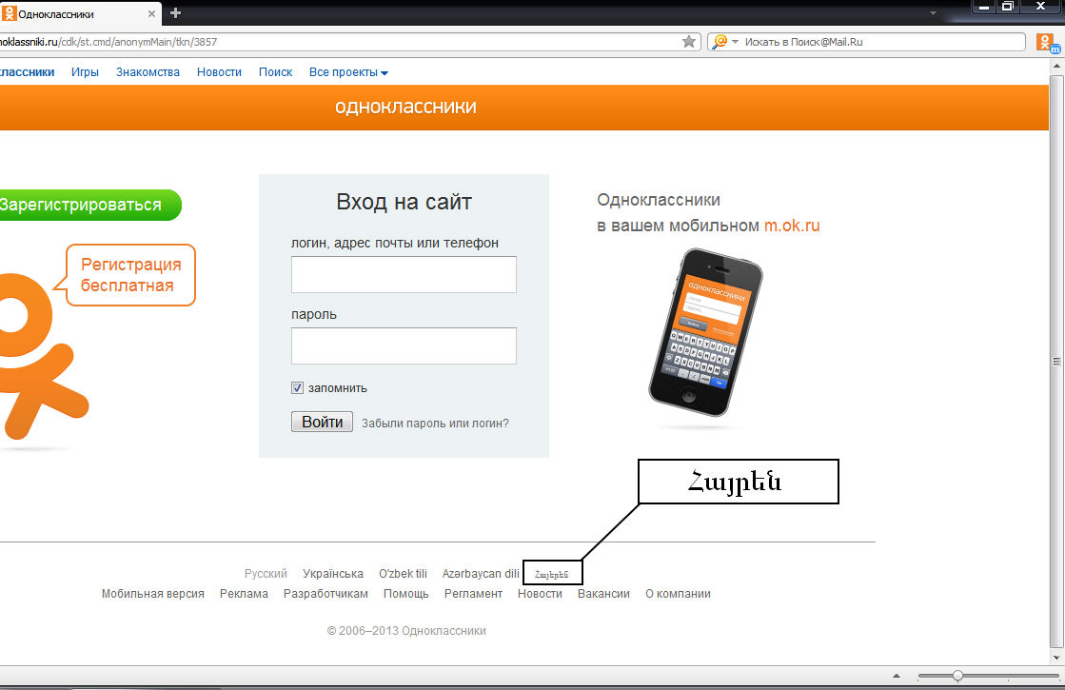Click the Odnoklassniki extension icon at toolbar right
Image resolution: width=1065 pixels, height=690 pixels.
(1047, 43)
